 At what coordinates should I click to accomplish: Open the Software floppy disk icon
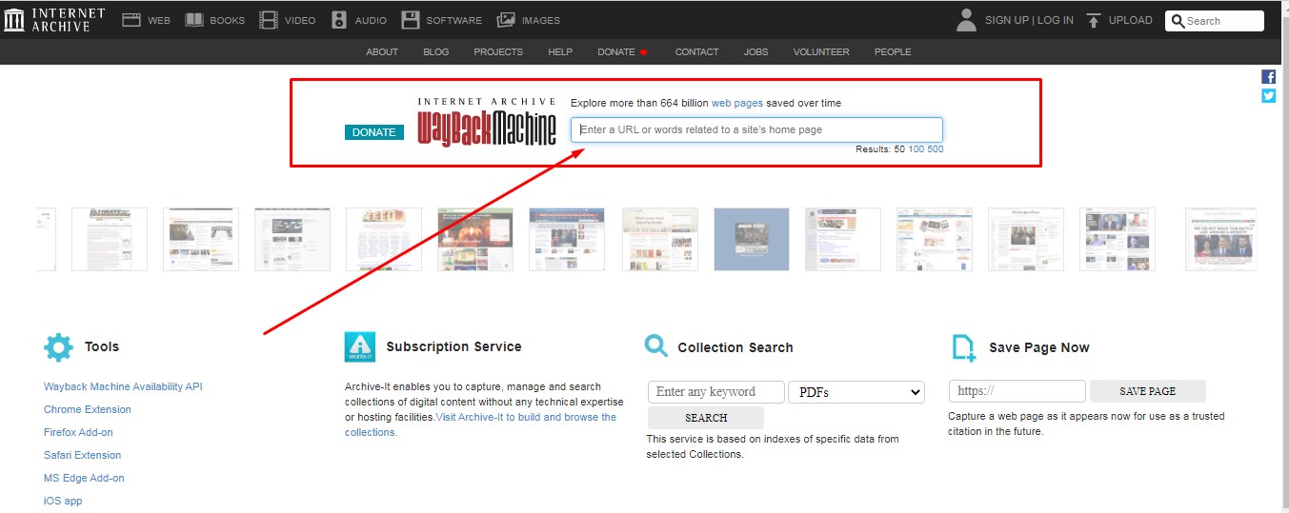coord(411,20)
